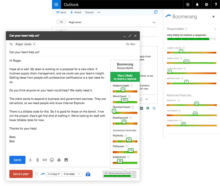The height and width of the screenshot is (186, 220).
Task: Dismiss the Respondable section in side panel
Action: [x=215, y=29]
